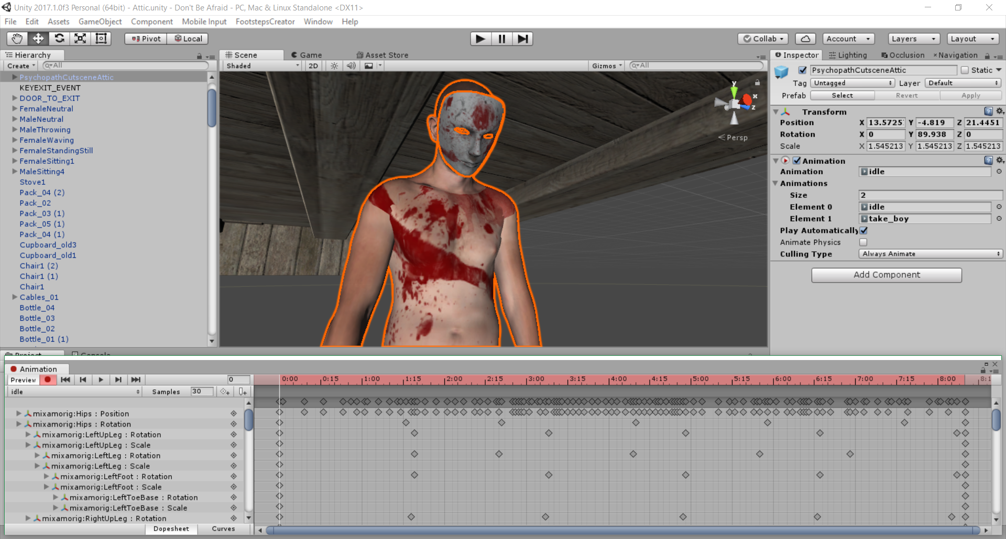Viewport: 1006px width, 539px height.
Task: Toggle scene lighting sun icon
Action: point(334,66)
